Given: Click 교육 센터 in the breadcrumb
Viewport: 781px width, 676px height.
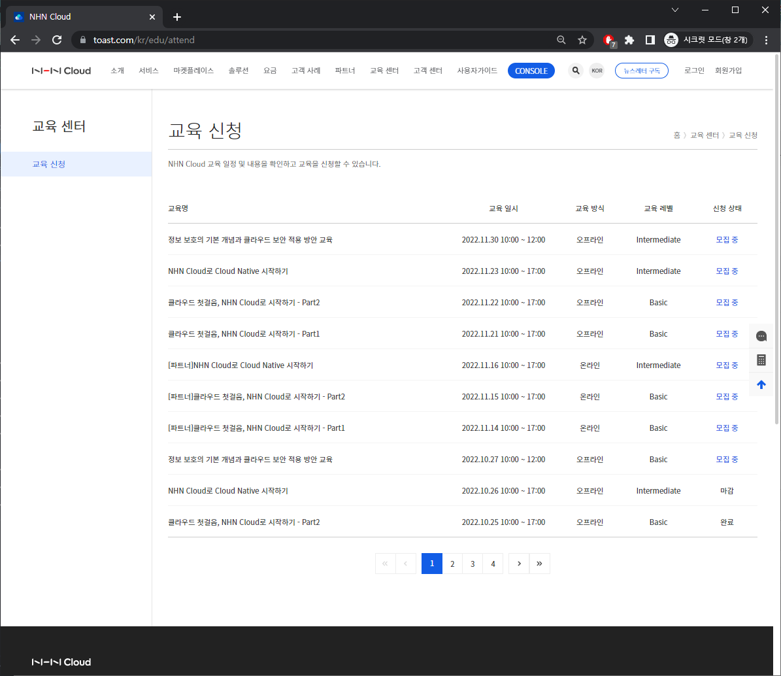Looking at the screenshot, I should click(705, 135).
